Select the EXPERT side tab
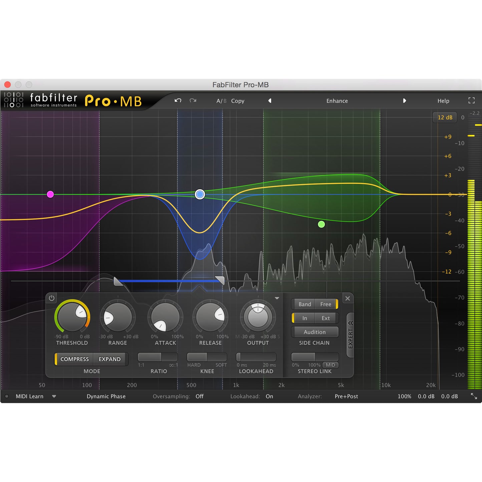 [350, 338]
